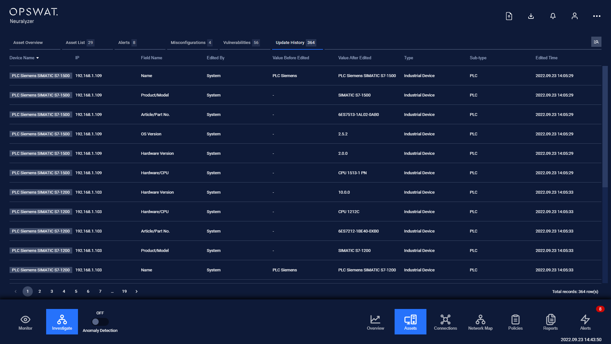The image size is (611, 344).
Task: Click the IP column header
Action: coord(77,58)
